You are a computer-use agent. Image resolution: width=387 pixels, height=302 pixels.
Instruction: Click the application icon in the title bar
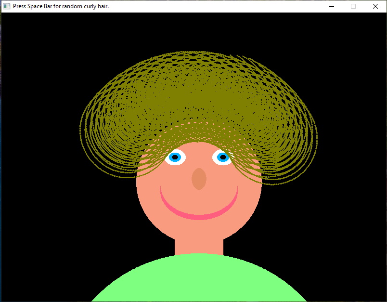point(6,6)
